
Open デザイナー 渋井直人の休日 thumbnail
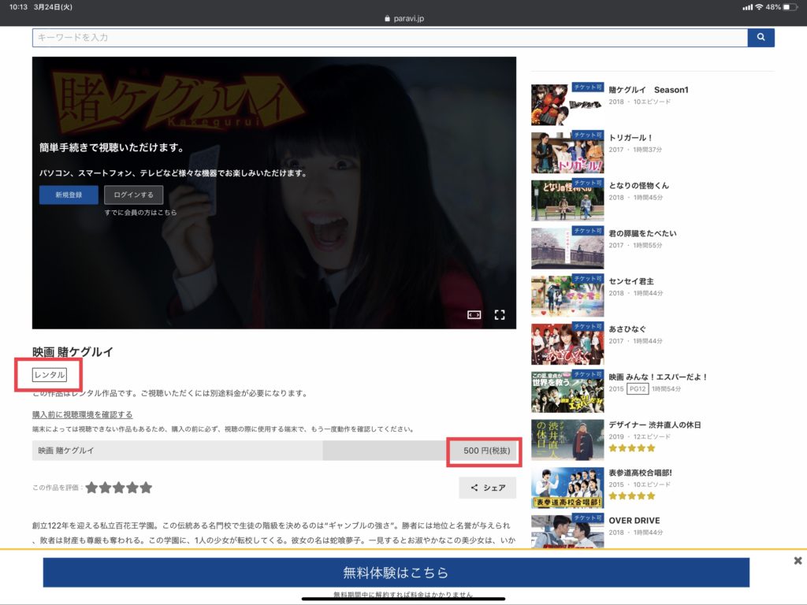click(x=567, y=440)
